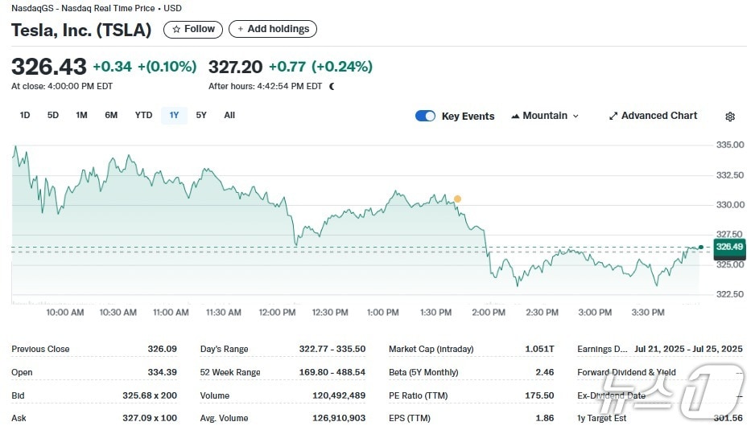755x430 pixels.
Task: Click the orange key event marker on chart
Action: coord(457,199)
